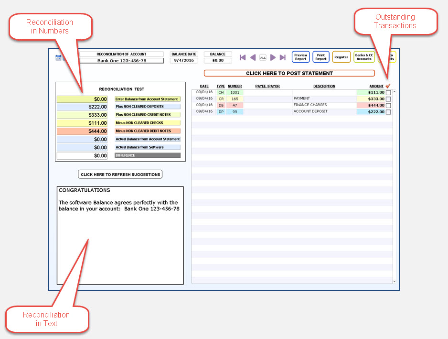Tick the checkbox for $333.00 payment
The width and height of the screenshot is (448, 339).
pyautogui.click(x=388, y=99)
